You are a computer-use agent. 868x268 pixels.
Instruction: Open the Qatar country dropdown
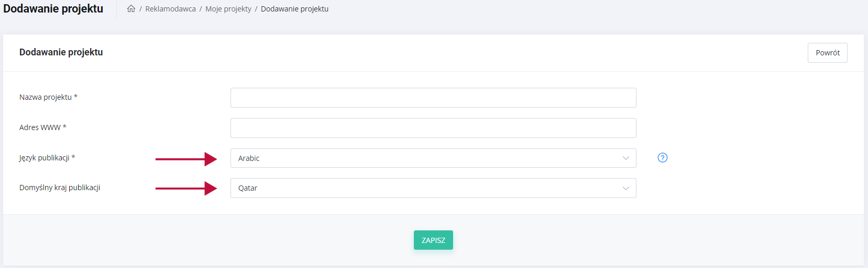[419, 188]
